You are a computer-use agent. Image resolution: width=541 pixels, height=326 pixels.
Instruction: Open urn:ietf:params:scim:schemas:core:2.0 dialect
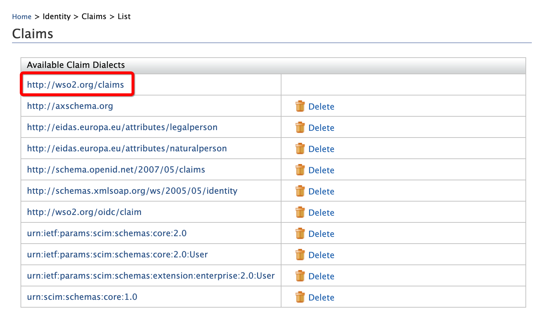click(x=107, y=233)
